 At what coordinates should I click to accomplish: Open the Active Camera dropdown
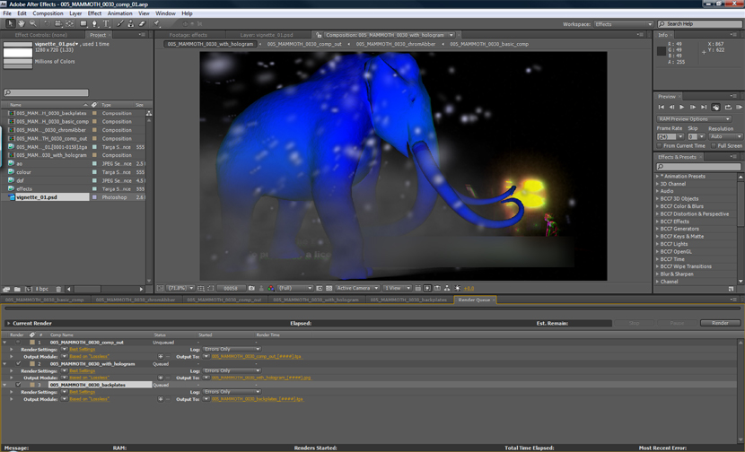tap(358, 288)
